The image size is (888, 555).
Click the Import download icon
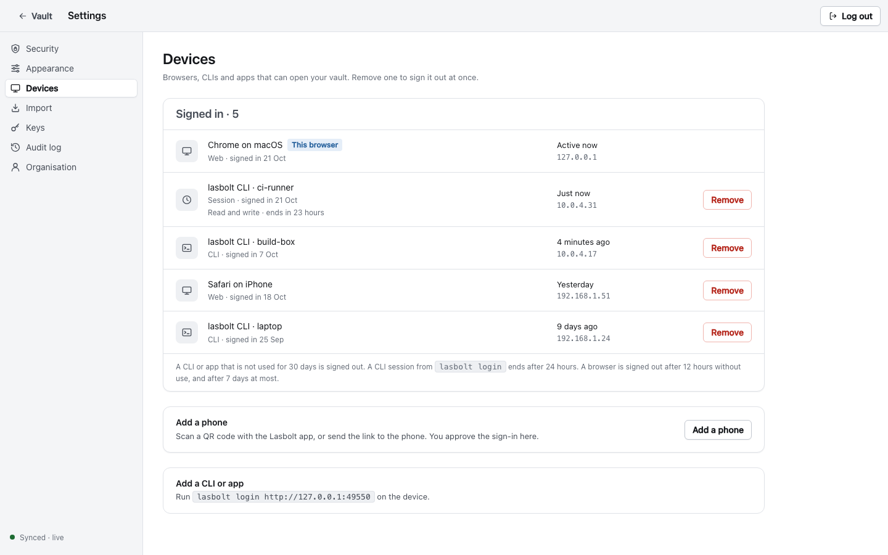pyautogui.click(x=15, y=108)
